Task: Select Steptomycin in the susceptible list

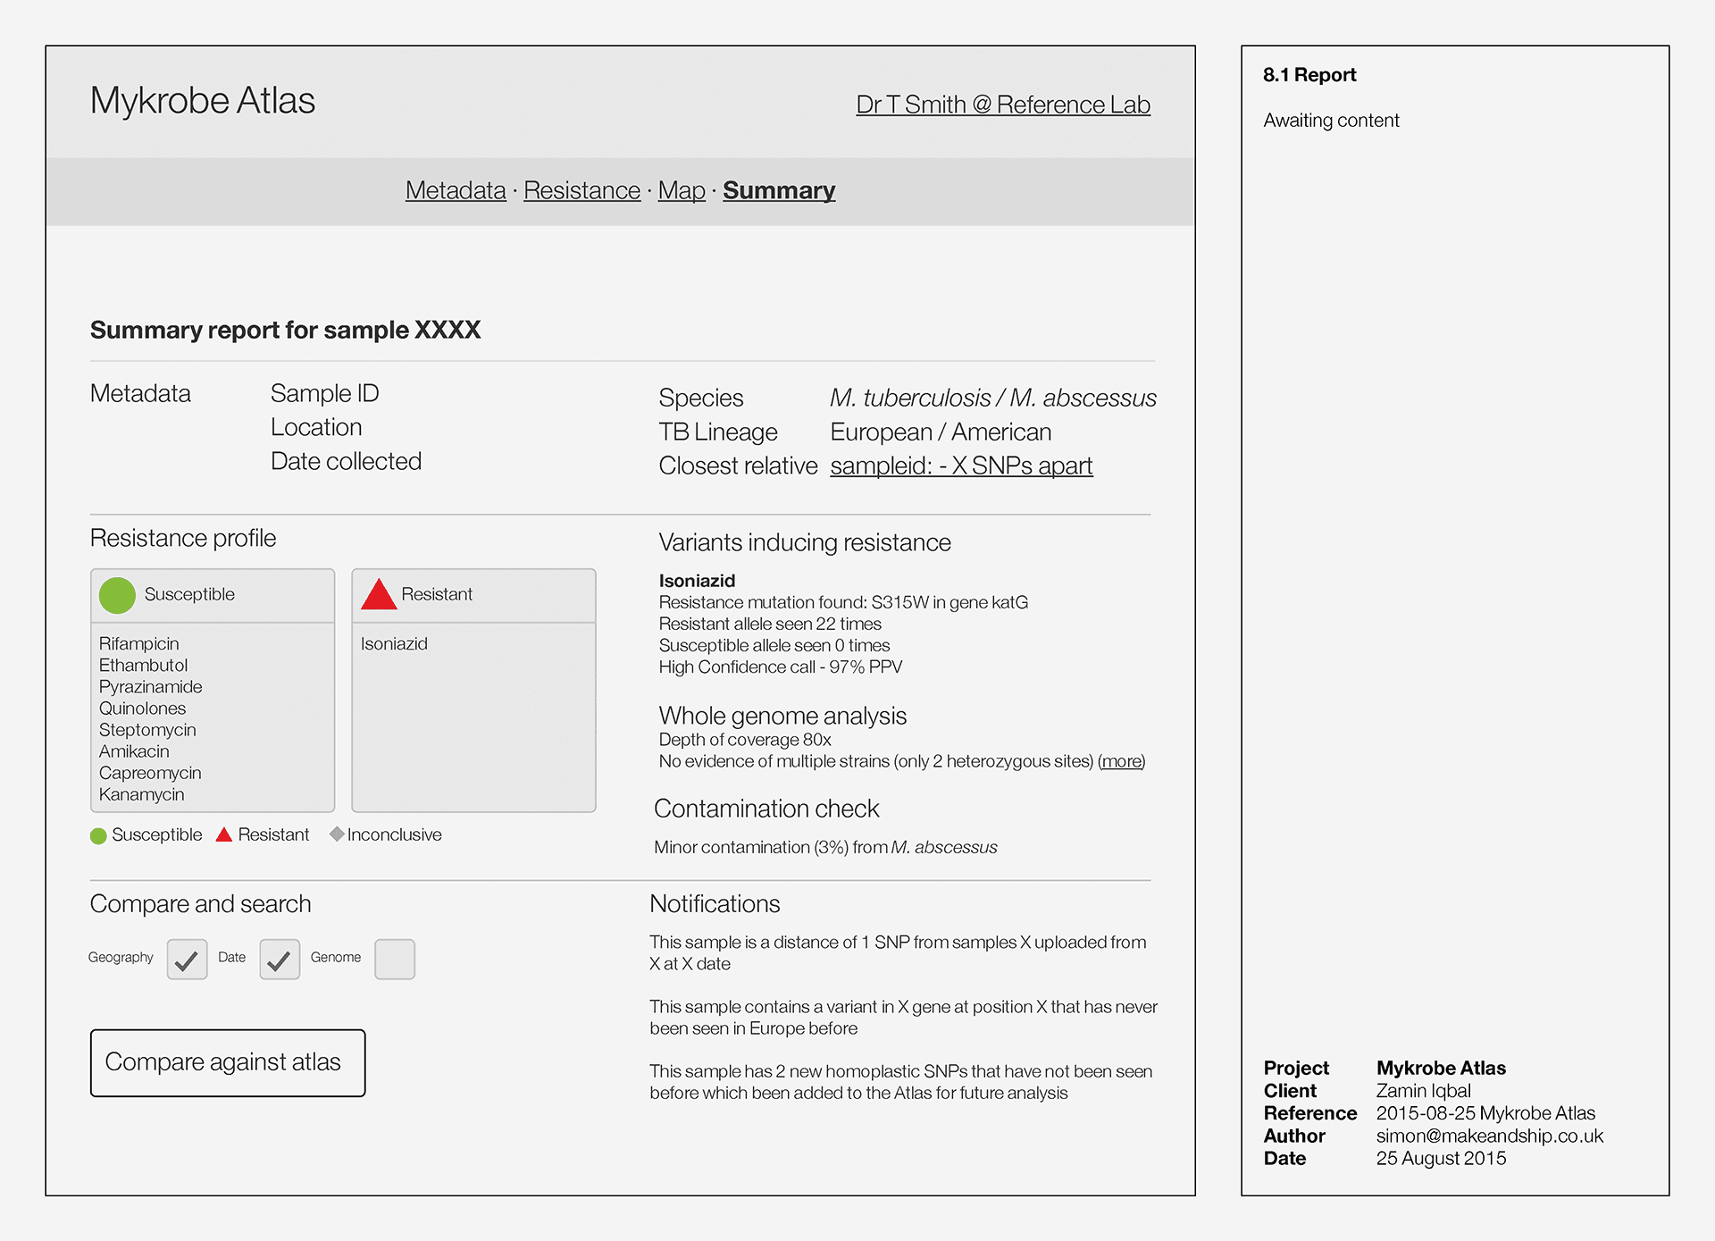Action: [x=147, y=730]
